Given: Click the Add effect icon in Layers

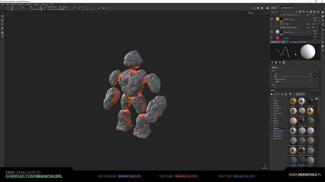Looking at the screenshot, I should pos(297,12).
